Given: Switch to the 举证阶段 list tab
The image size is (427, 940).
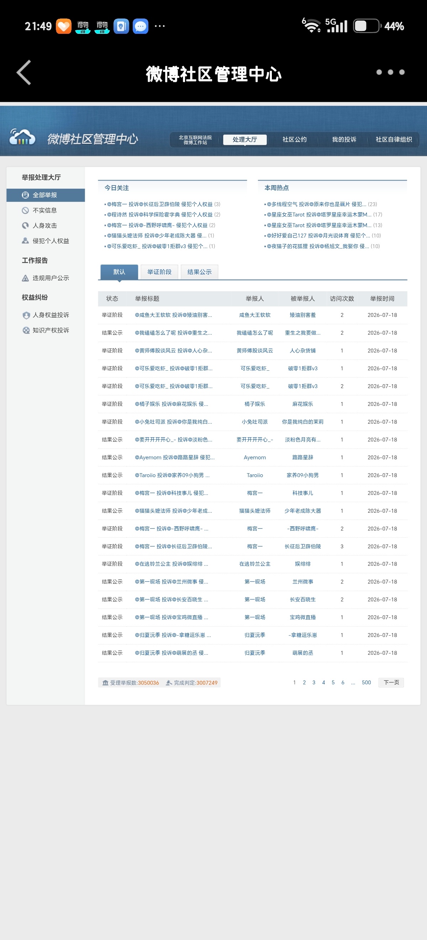Looking at the screenshot, I should coord(159,272).
